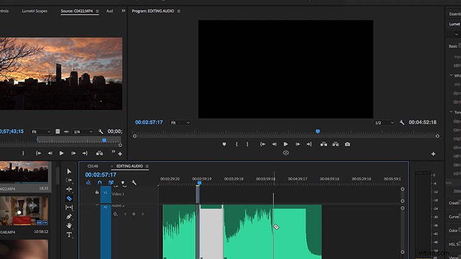The height and width of the screenshot is (259, 461).
Task: Go to previous keyframe on Audio 2
Action: 125,214
